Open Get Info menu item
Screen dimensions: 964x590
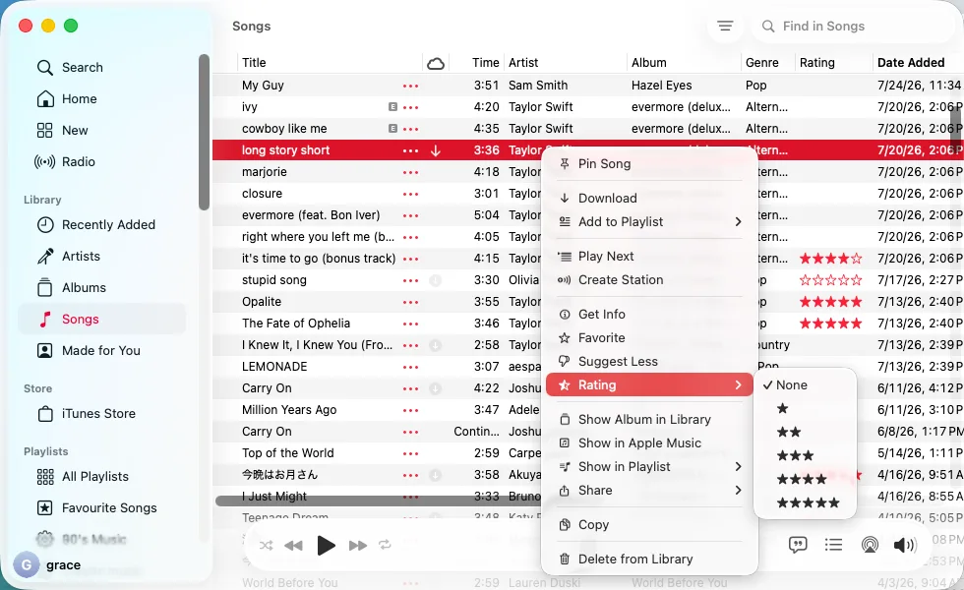click(649, 315)
